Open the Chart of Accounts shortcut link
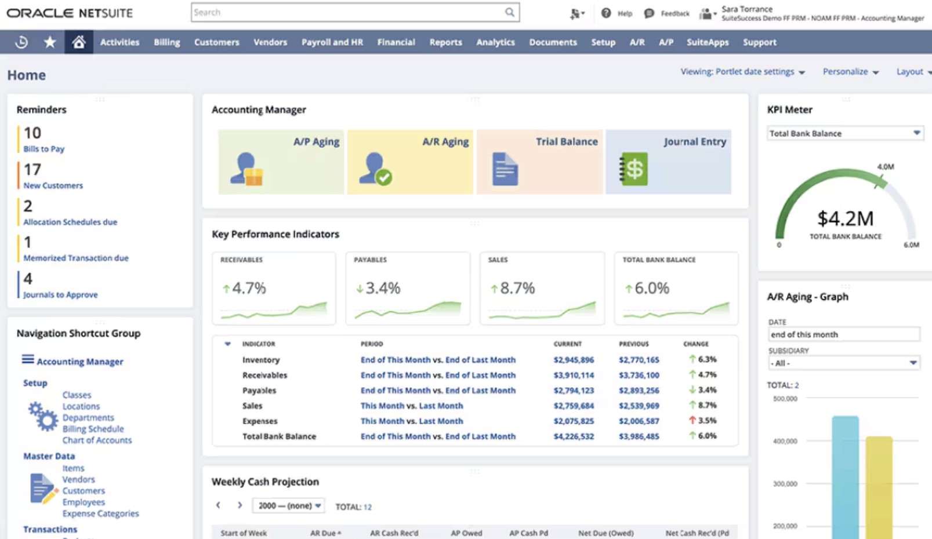The image size is (932, 539). coord(97,440)
